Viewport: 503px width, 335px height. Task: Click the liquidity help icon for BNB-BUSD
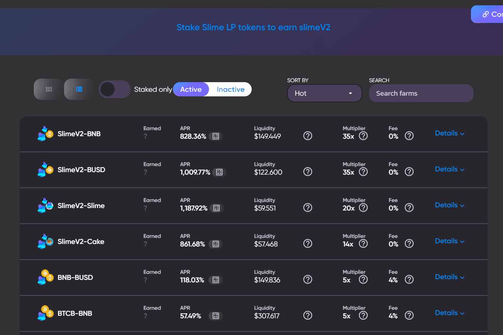[x=308, y=280]
